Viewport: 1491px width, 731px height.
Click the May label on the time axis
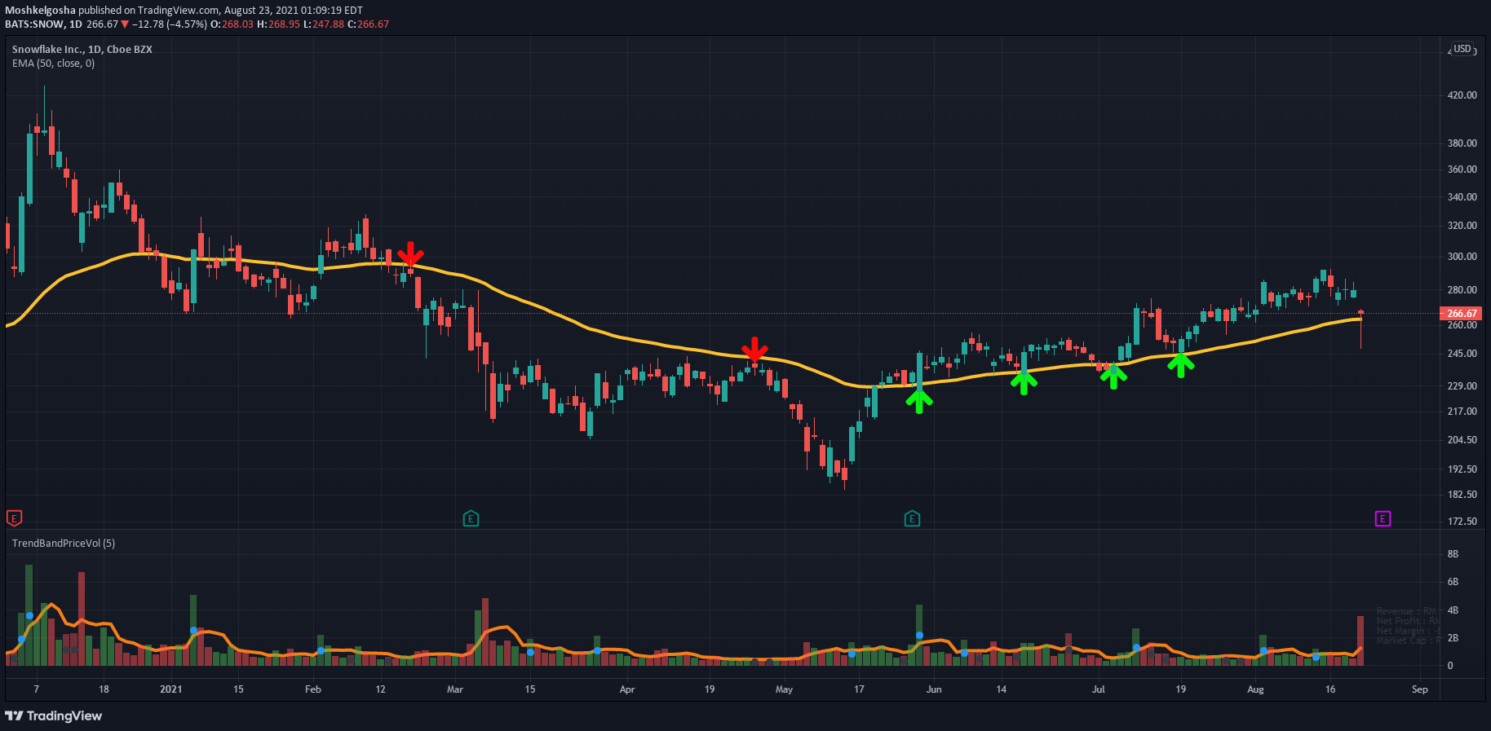tap(784, 689)
